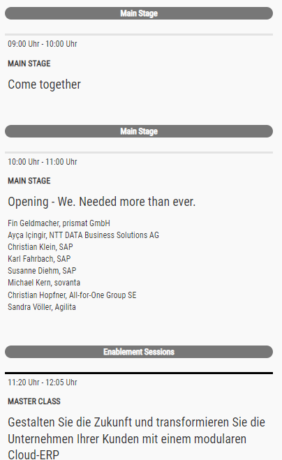Image resolution: width=282 pixels, height=460 pixels.
Task: Select speaker Sandra Völler, Agilita
Action: pos(42,307)
